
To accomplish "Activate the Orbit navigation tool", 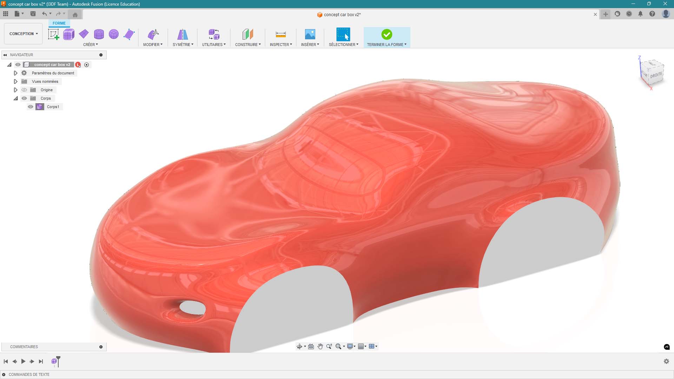I will pyautogui.click(x=299, y=346).
